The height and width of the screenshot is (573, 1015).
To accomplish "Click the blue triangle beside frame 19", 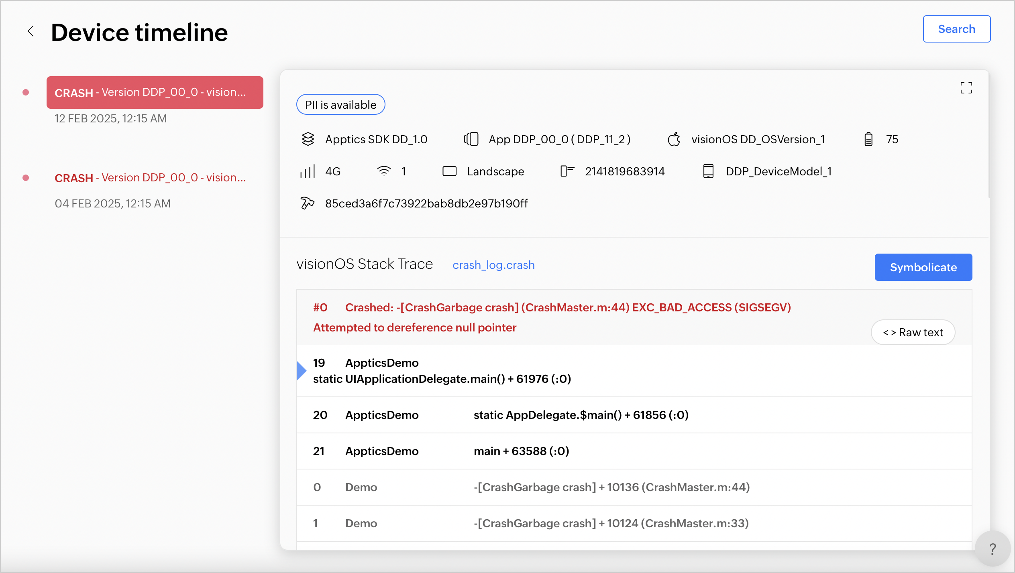I will point(301,371).
